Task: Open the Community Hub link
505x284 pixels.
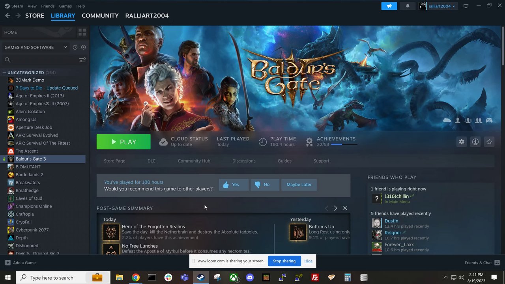Action: click(x=194, y=161)
